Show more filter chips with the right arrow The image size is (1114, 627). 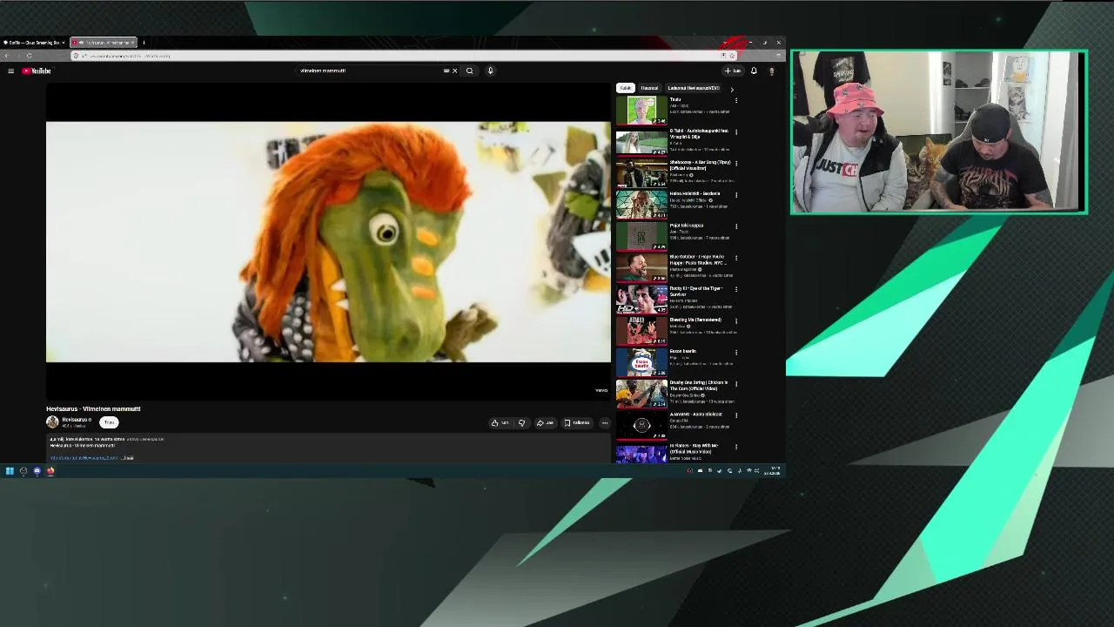point(731,88)
